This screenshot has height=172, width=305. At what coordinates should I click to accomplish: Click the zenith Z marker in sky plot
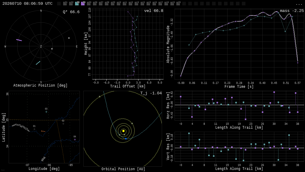pyautogui.click(x=41, y=46)
